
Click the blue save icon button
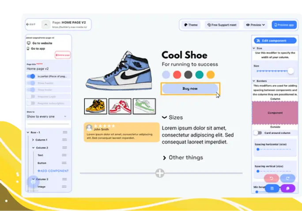[272, 188]
